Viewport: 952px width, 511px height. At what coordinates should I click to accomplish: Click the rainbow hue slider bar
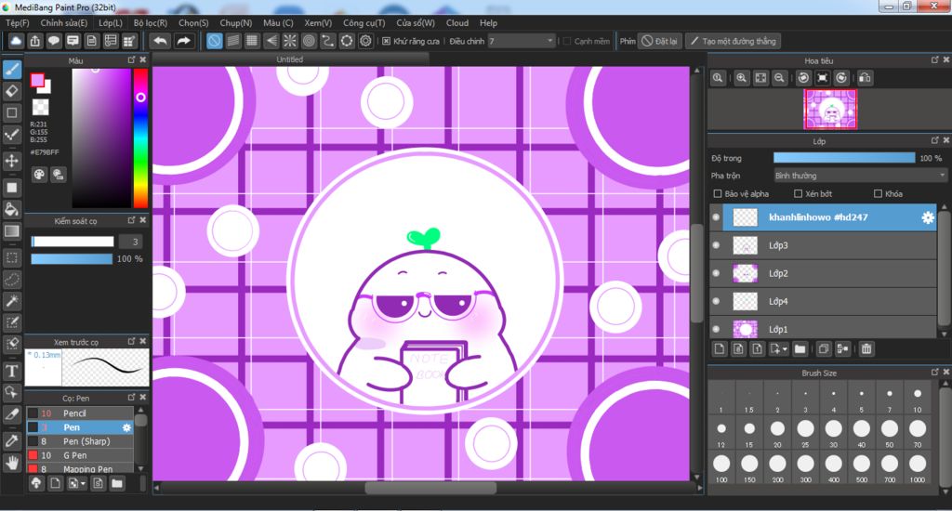(x=140, y=138)
